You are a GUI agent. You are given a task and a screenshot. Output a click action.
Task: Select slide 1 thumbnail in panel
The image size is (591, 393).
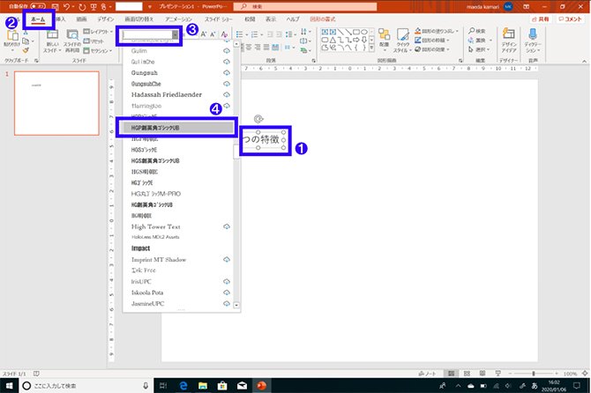pos(56,103)
